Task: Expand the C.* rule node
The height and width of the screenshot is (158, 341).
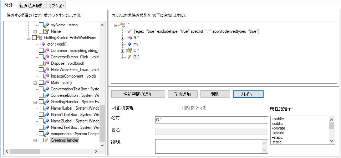Action: pyautogui.click(x=122, y=51)
